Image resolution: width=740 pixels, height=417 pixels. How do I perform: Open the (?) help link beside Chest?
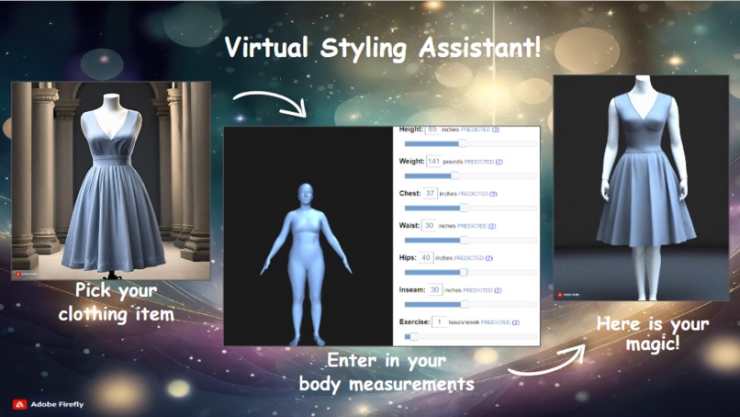(493, 194)
